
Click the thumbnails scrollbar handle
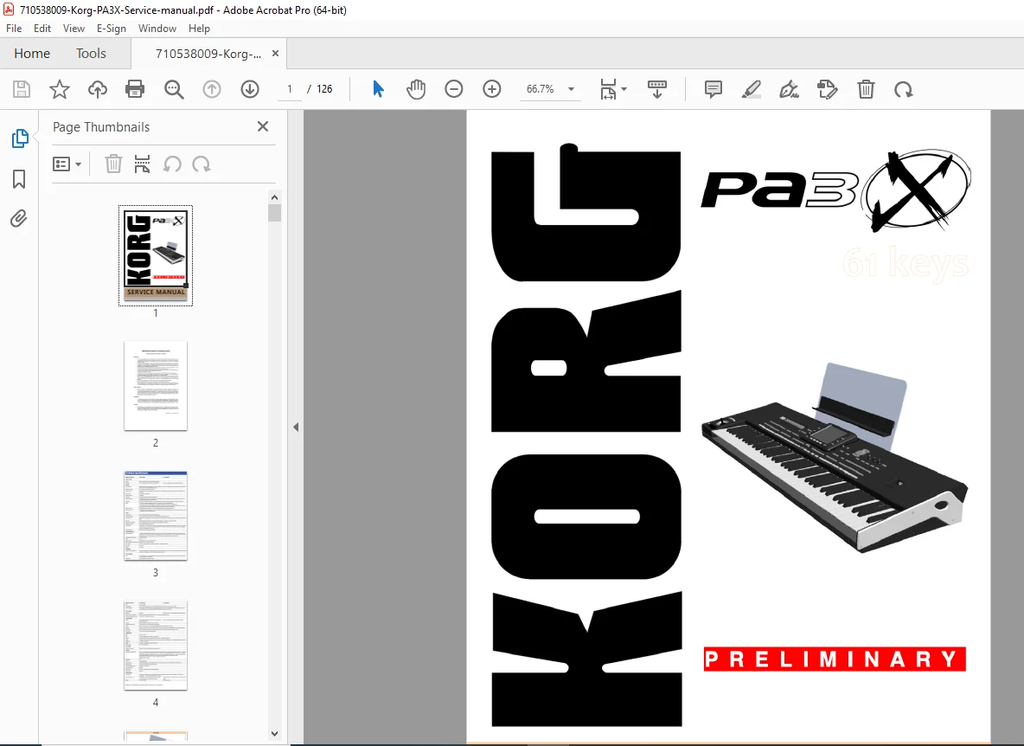274,213
